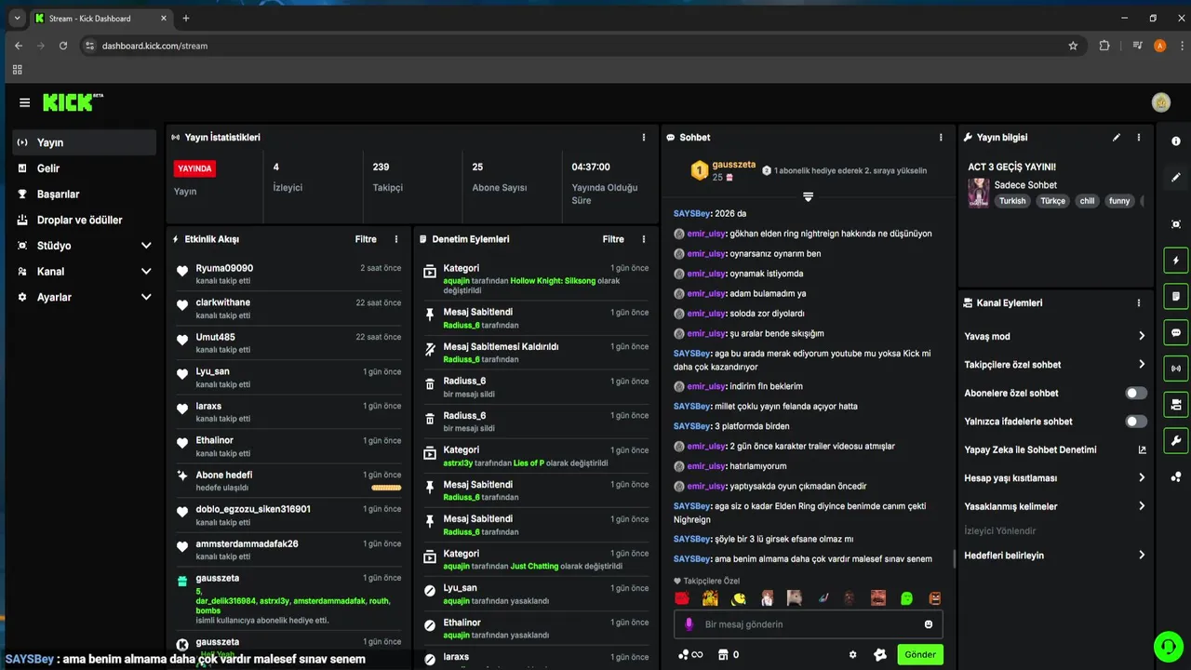The image size is (1191, 670).
Task: Open Hesap yaşı kısıtlaması chevron
Action: click(x=1142, y=478)
